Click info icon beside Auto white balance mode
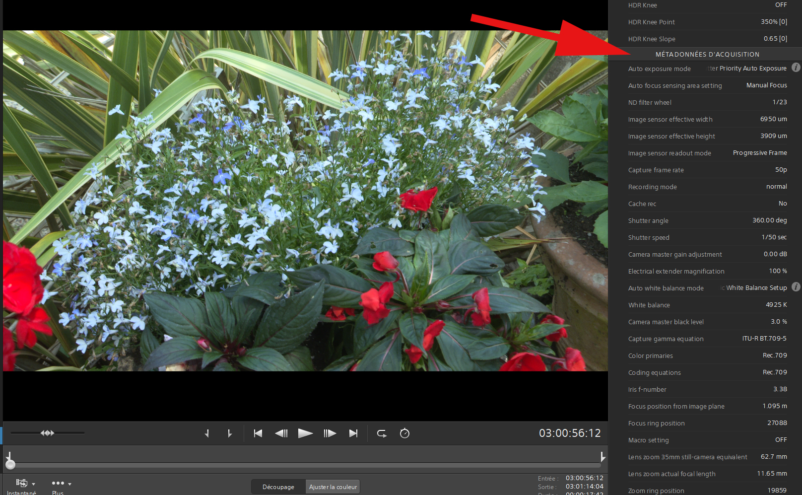The image size is (802, 495). pos(796,287)
